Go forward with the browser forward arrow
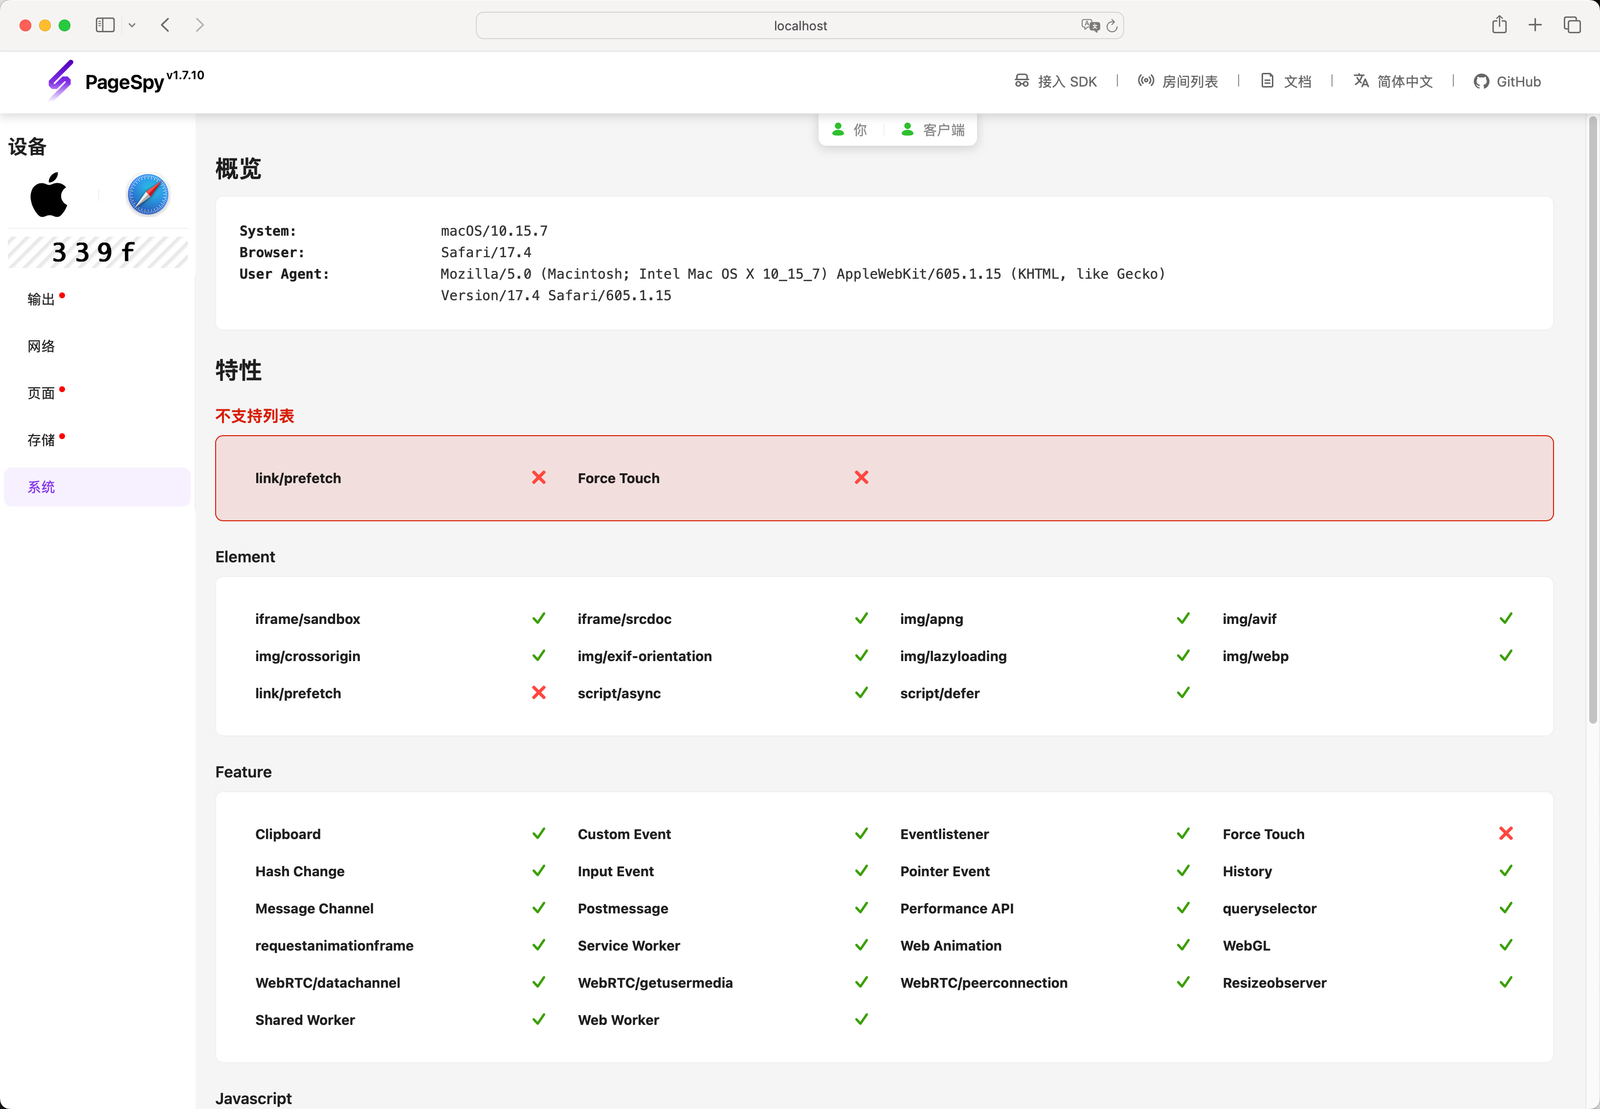Viewport: 1600px width, 1109px height. (200, 25)
